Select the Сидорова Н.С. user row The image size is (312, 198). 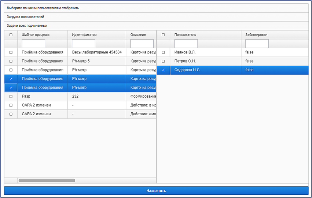pyautogui.click(x=232, y=70)
